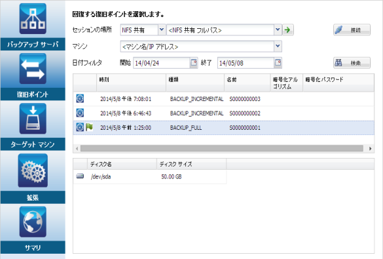
Task: Click the recovery point icon for S0000000003
Action: pyautogui.click(x=80, y=98)
